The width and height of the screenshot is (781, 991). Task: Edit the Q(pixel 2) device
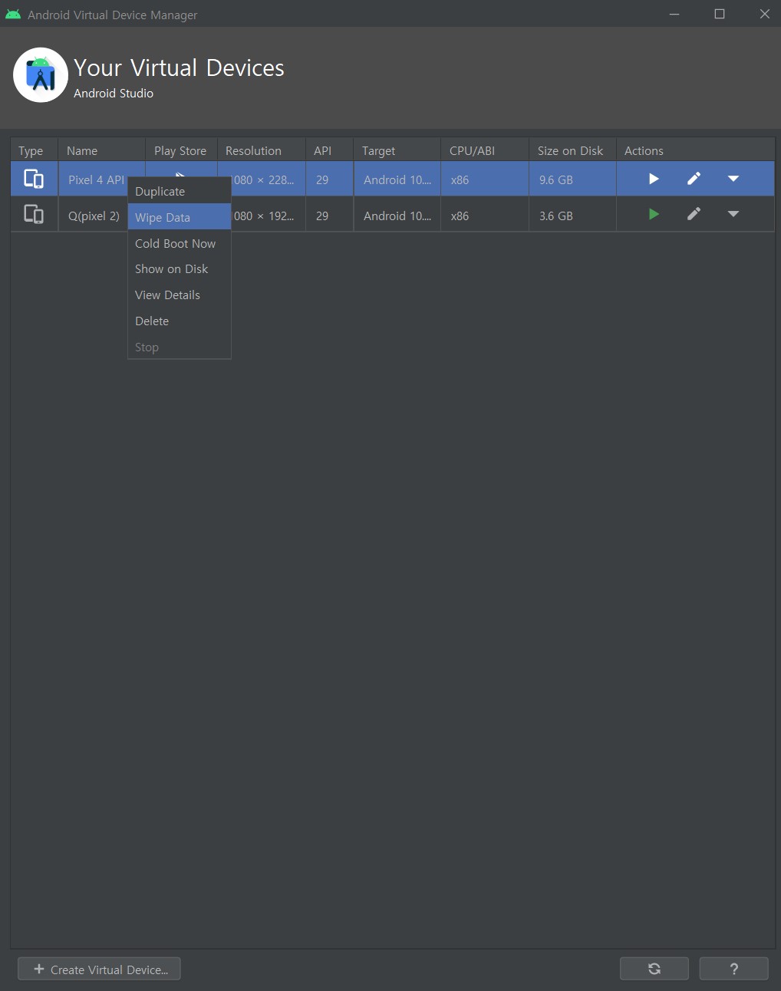694,215
